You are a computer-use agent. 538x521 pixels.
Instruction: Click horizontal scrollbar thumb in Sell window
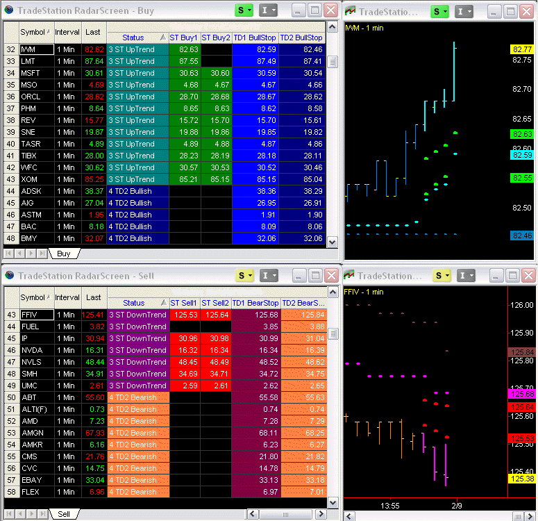coord(285,514)
